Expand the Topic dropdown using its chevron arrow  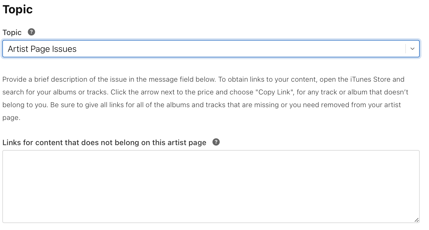point(412,49)
